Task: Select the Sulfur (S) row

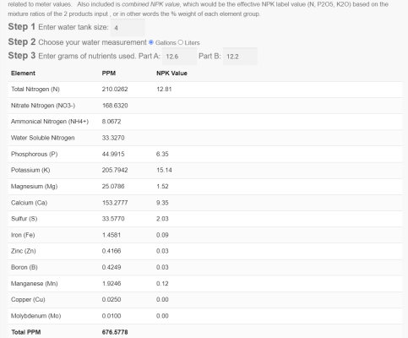Action: (205, 219)
